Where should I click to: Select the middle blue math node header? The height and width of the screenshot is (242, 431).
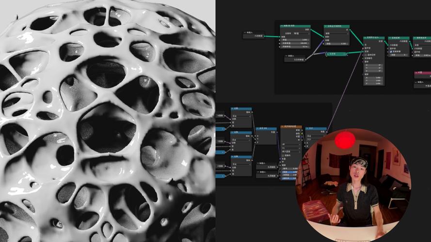(241, 133)
